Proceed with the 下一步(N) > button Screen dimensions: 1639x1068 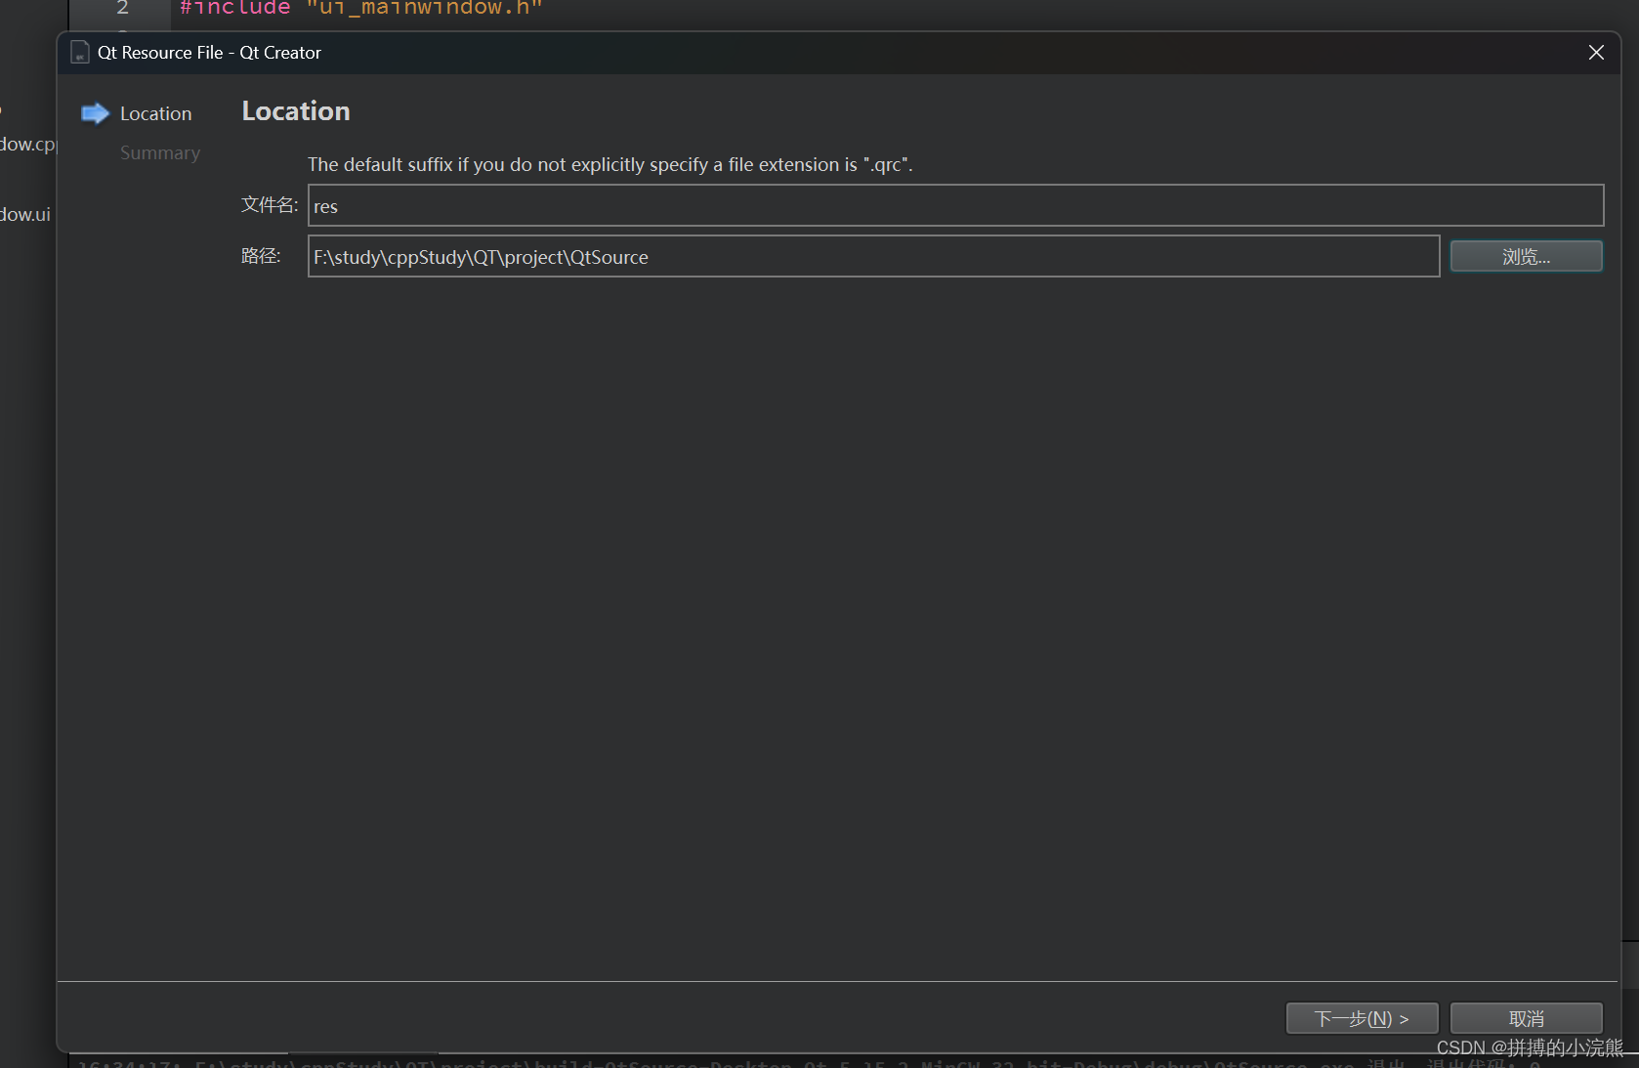click(x=1362, y=1018)
